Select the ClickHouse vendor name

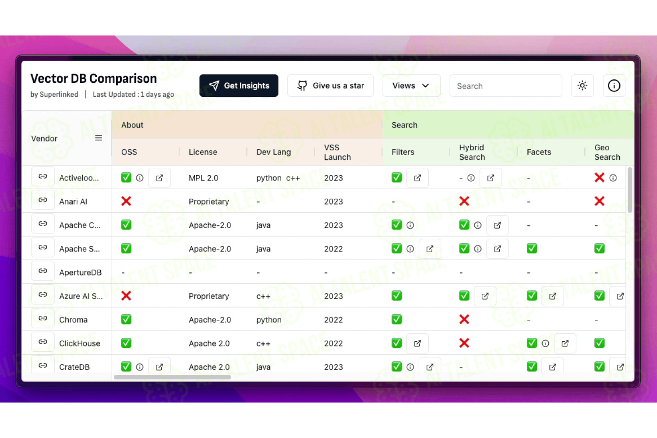(x=80, y=343)
